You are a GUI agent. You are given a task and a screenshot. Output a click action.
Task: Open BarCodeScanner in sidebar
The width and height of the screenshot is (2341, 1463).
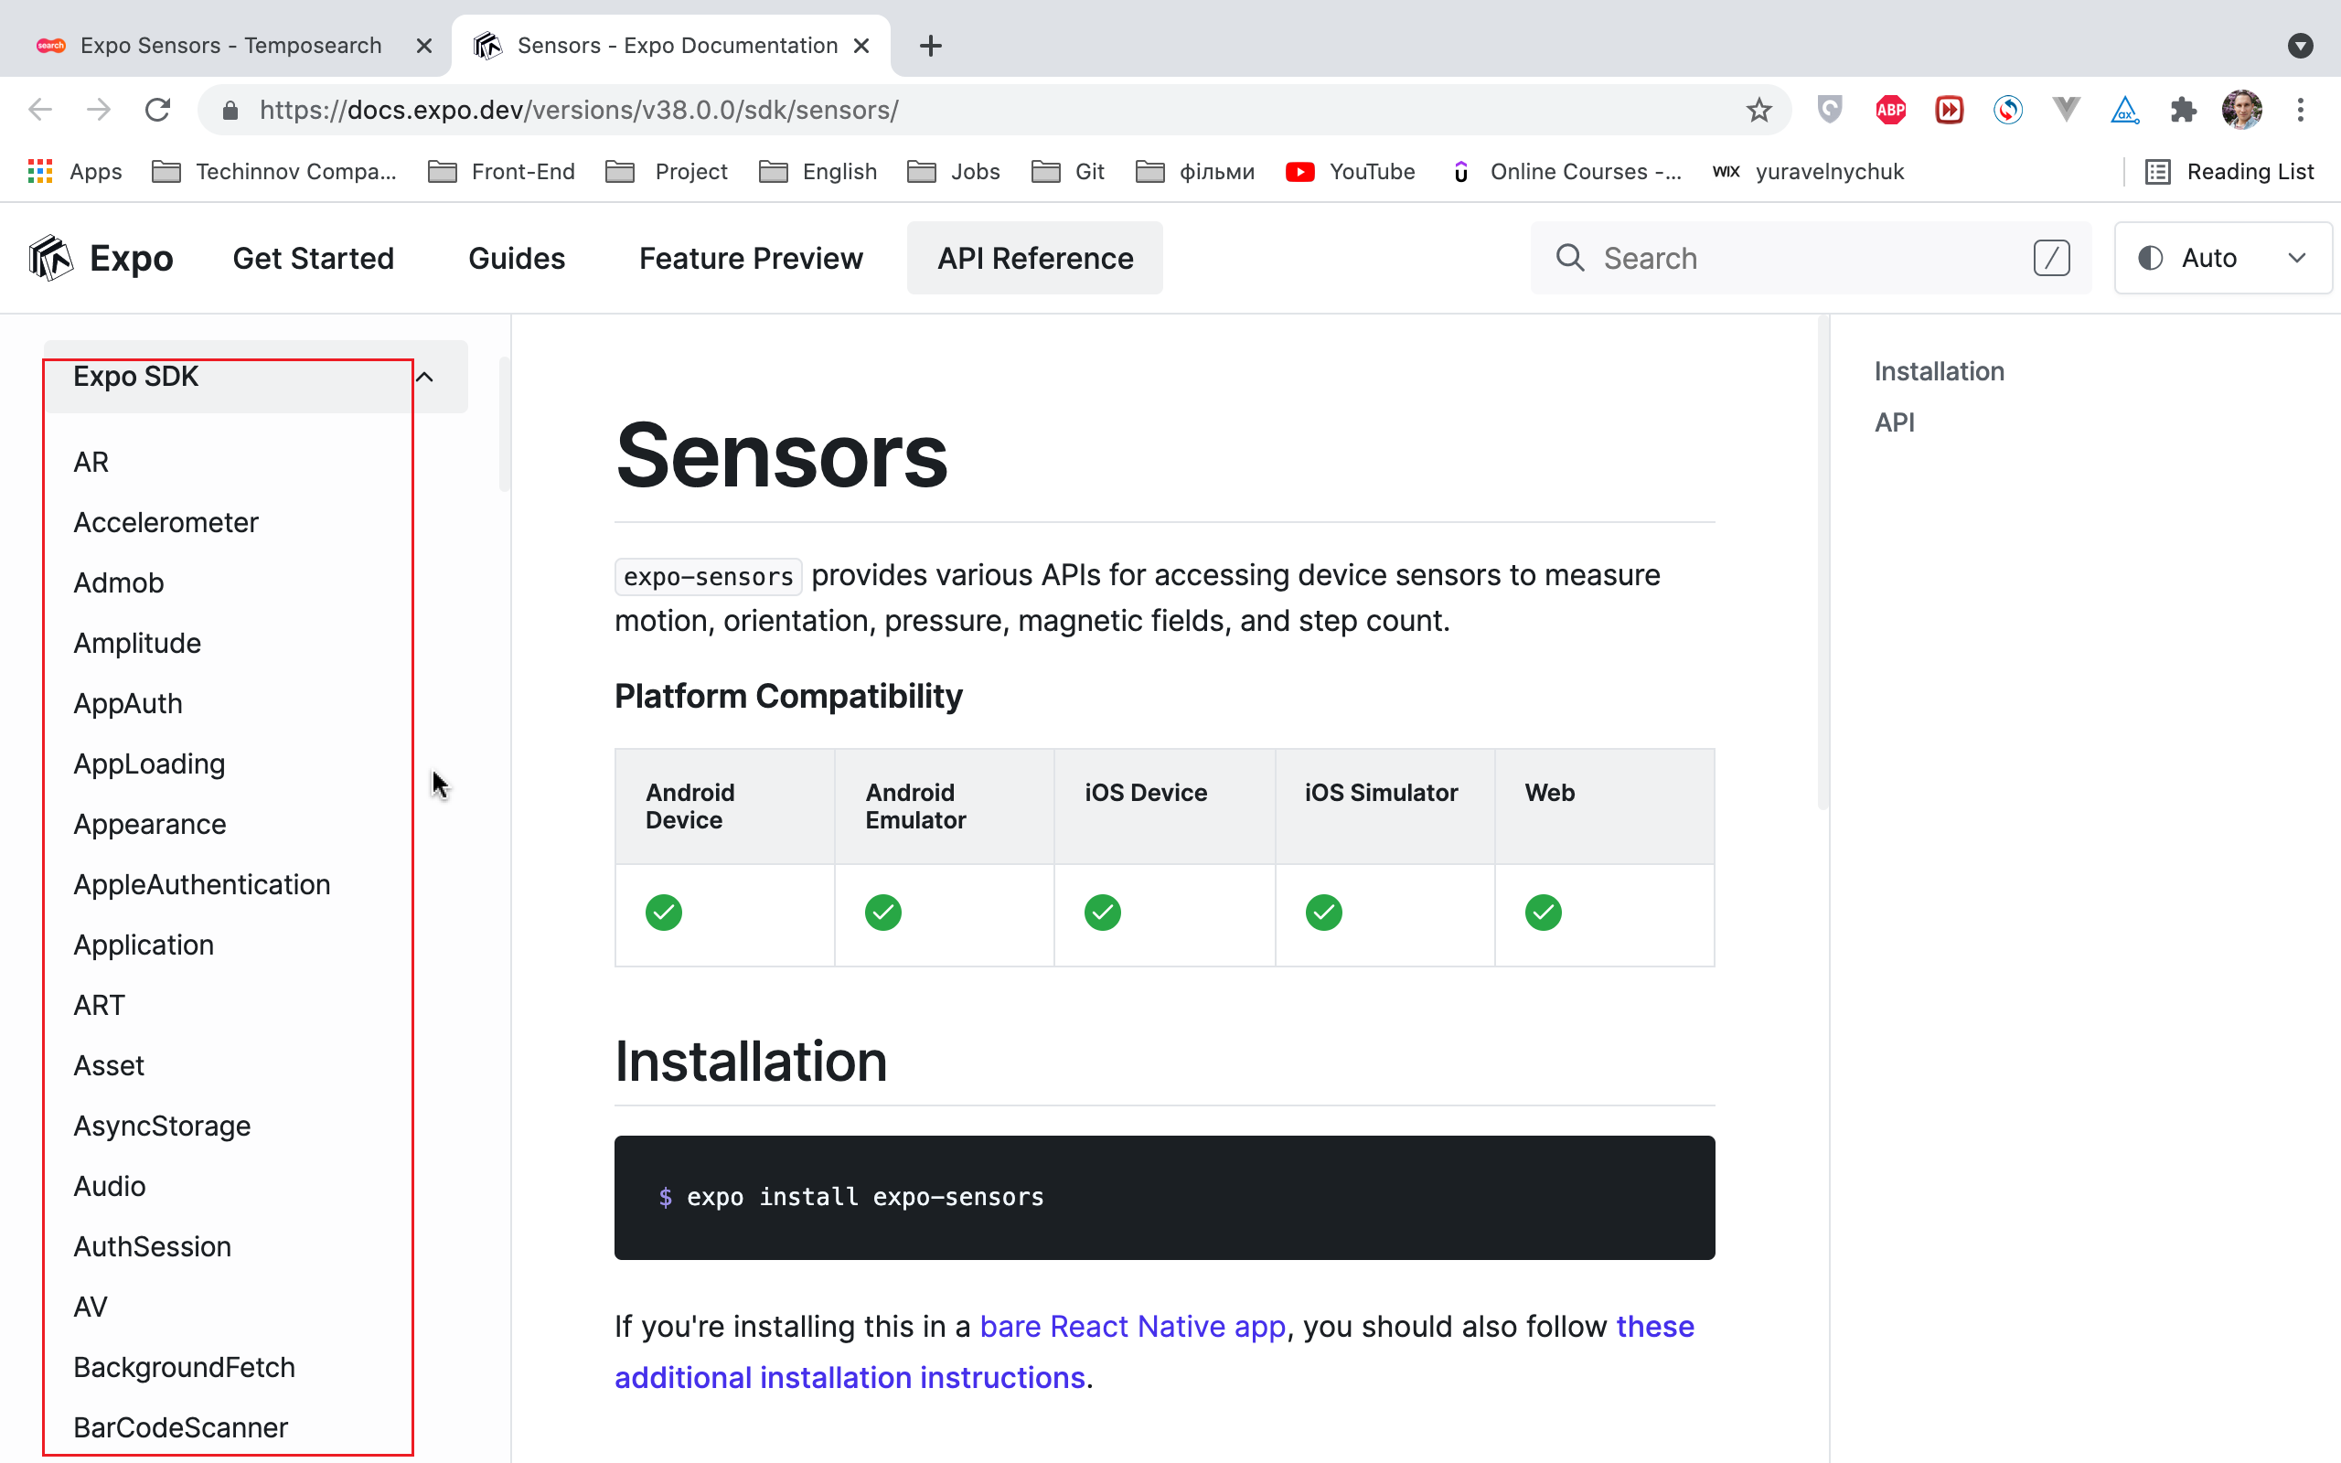click(180, 1428)
